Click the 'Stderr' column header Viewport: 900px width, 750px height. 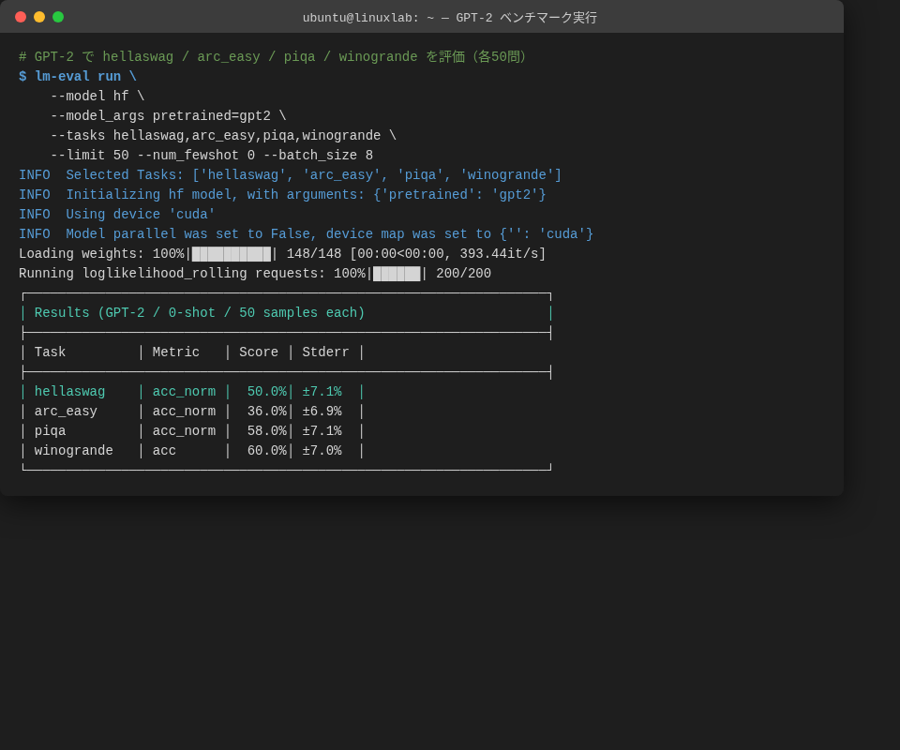click(325, 352)
